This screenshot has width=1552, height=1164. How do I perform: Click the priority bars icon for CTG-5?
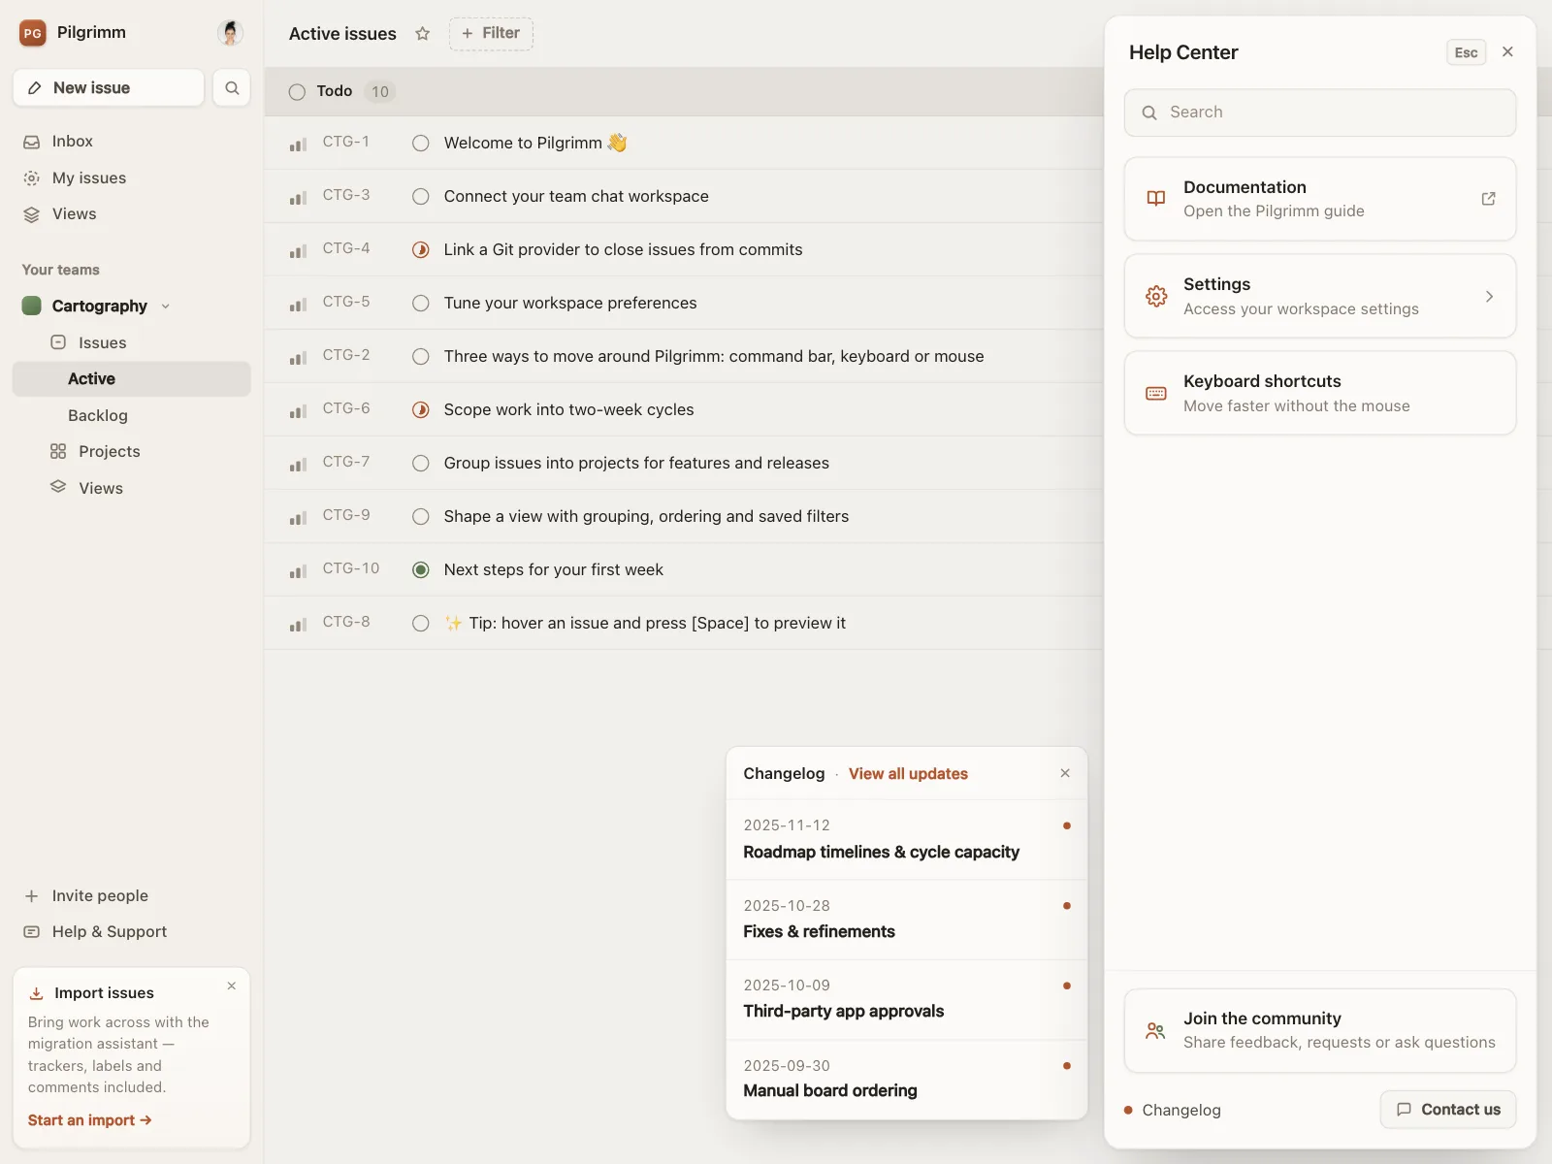pos(298,304)
